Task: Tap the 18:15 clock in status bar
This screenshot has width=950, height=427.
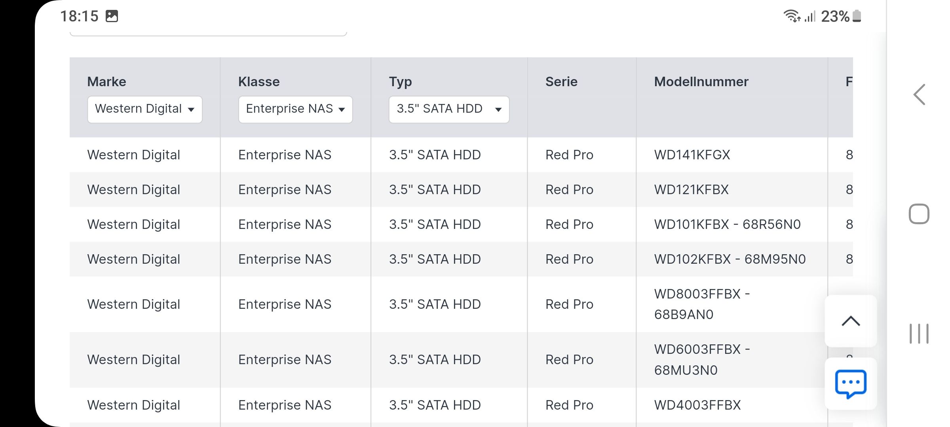Action: [79, 16]
